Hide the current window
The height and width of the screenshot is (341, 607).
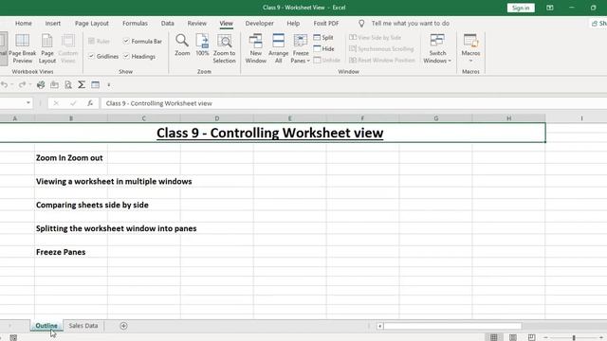pyautogui.click(x=323, y=48)
